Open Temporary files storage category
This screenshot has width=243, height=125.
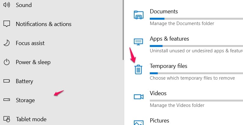click(x=169, y=66)
